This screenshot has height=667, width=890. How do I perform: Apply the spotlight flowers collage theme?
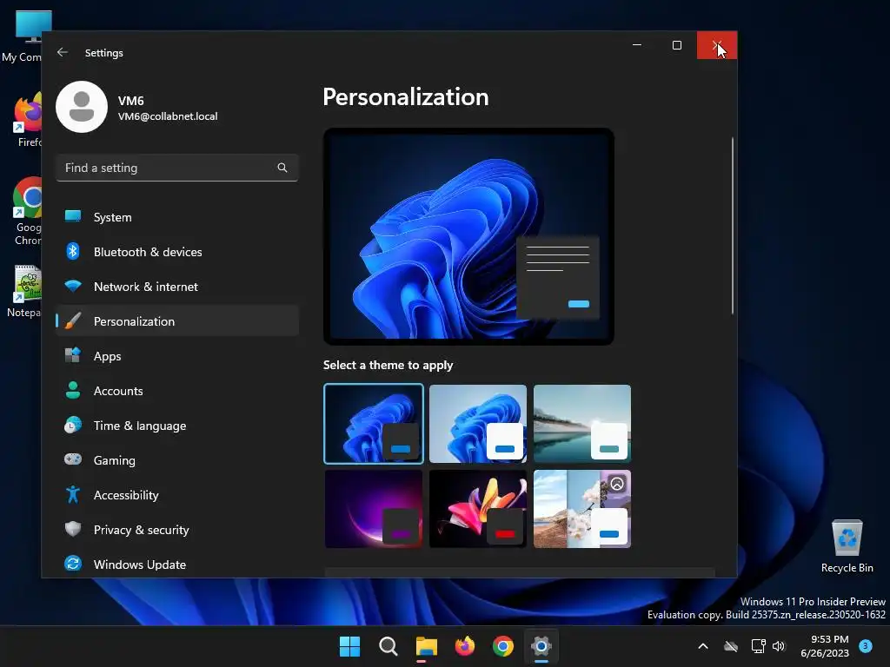pos(582,509)
